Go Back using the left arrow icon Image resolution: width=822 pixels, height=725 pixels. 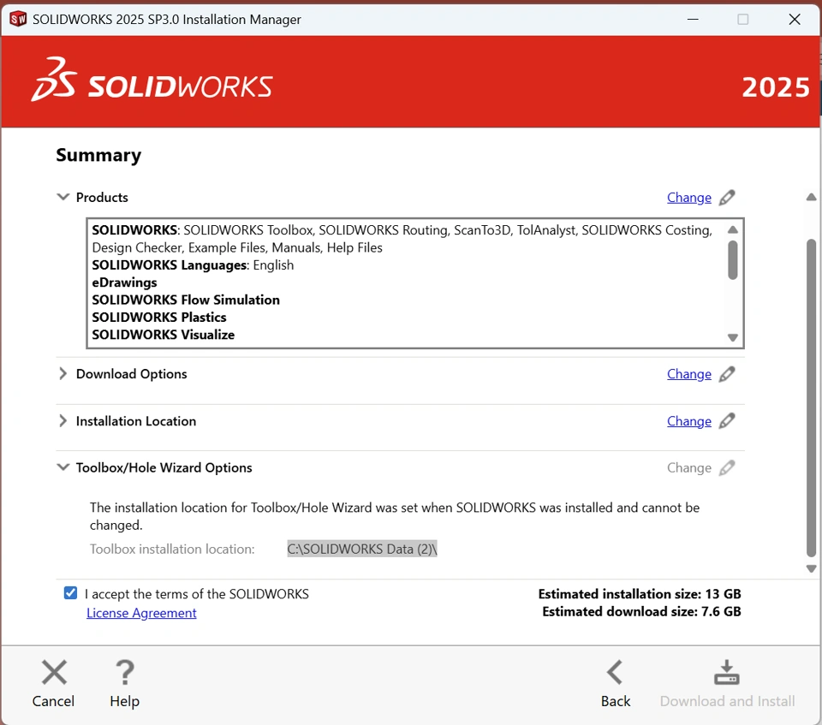[615, 672]
